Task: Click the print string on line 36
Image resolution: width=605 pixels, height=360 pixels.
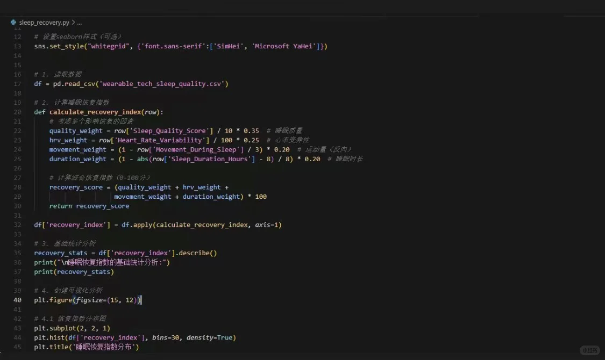Action: 111,263
